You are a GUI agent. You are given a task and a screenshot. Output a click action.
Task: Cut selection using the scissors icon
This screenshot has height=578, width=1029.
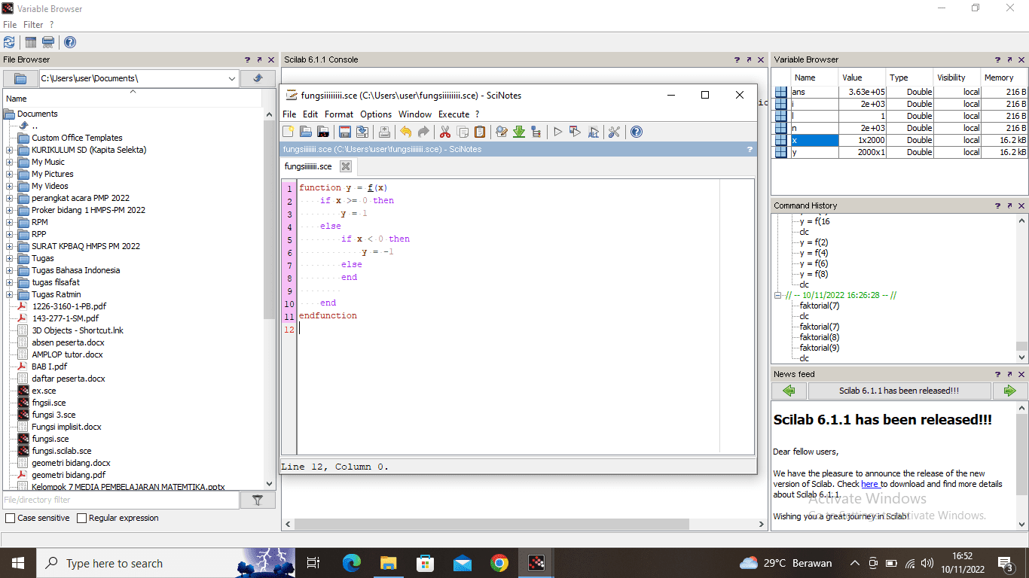click(x=445, y=132)
